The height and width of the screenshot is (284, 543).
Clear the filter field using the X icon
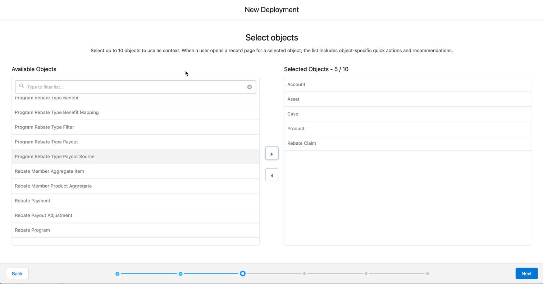tap(250, 87)
